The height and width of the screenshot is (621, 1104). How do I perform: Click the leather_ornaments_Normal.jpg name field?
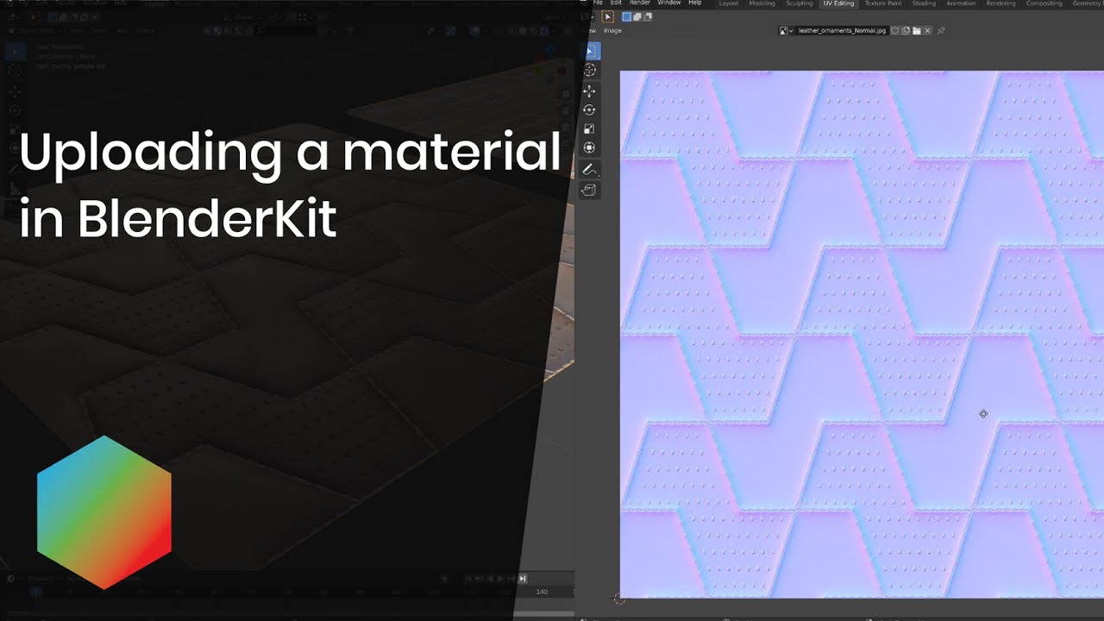[842, 30]
